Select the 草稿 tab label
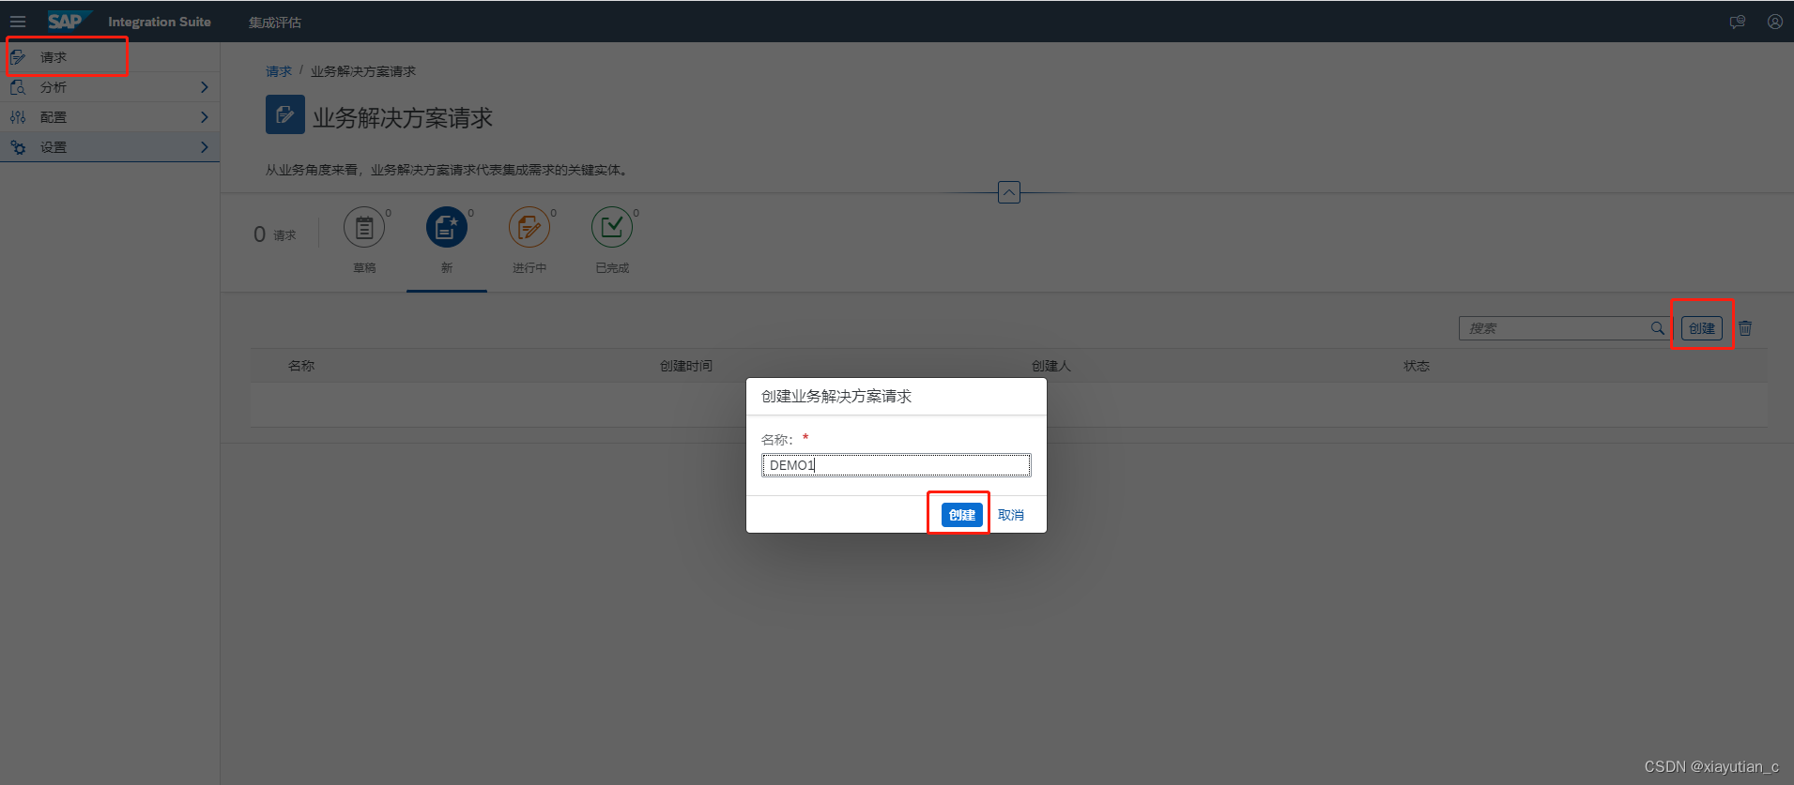1794x785 pixels. click(x=364, y=268)
